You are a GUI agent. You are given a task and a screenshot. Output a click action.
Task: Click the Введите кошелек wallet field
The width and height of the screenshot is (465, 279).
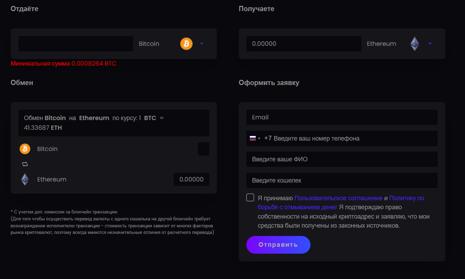click(x=342, y=180)
